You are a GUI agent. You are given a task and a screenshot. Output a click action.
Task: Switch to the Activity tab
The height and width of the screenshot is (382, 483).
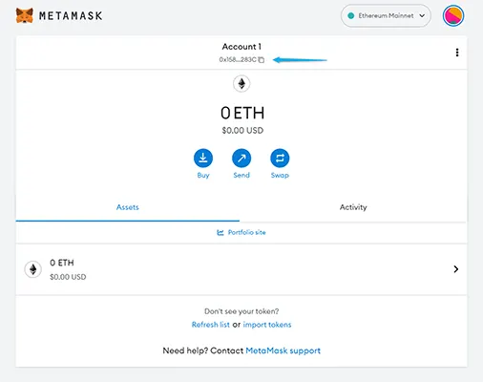point(353,207)
